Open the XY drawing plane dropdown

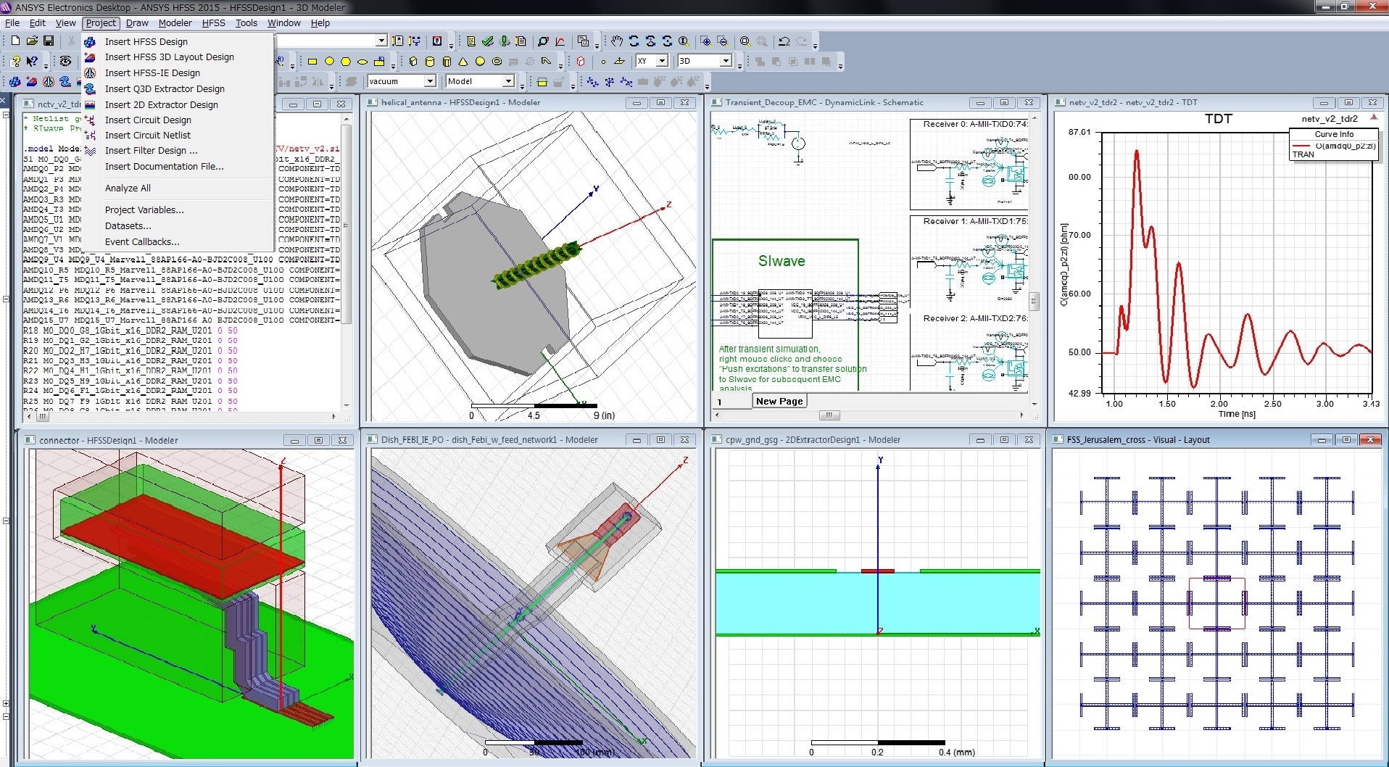661,62
